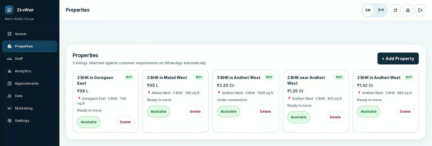Click the Properties building icon in sidebar
The height and width of the screenshot is (146, 432).
coord(9,46)
